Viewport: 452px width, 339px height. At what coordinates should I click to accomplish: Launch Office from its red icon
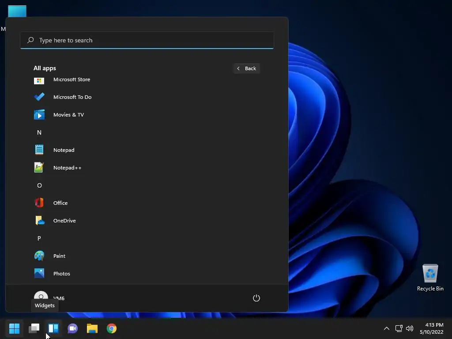tap(39, 203)
